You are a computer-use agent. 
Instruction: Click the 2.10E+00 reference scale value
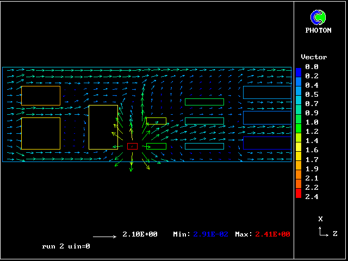[140, 234]
